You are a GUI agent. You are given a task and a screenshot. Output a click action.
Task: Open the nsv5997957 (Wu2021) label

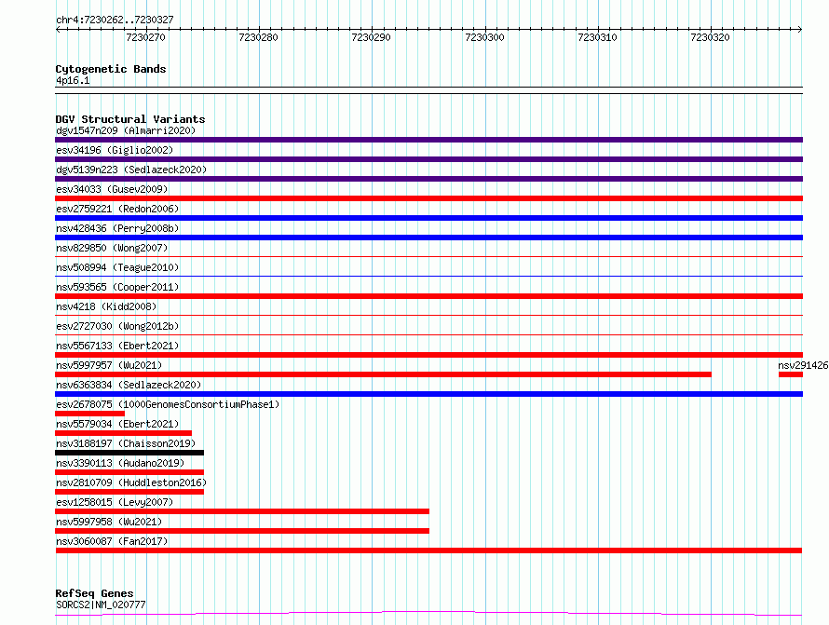(x=109, y=365)
